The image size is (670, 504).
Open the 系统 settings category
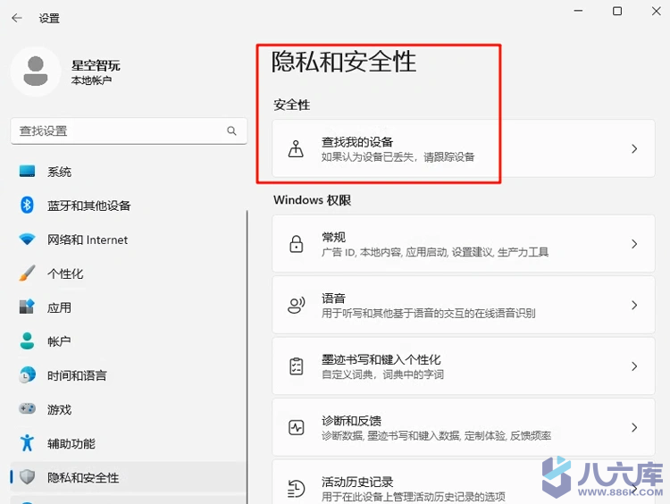128,172
